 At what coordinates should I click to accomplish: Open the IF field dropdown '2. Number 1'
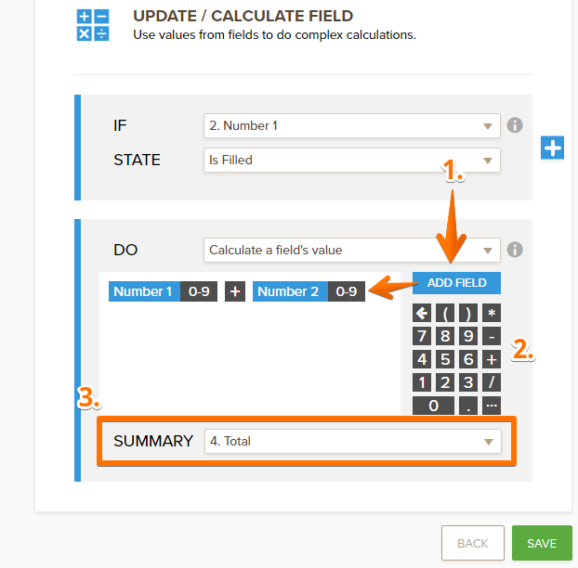pos(351,125)
